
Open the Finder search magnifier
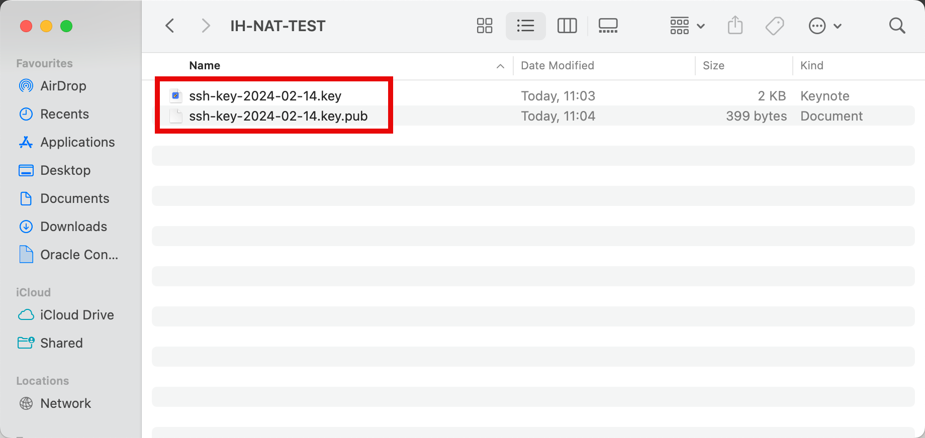(897, 26)
